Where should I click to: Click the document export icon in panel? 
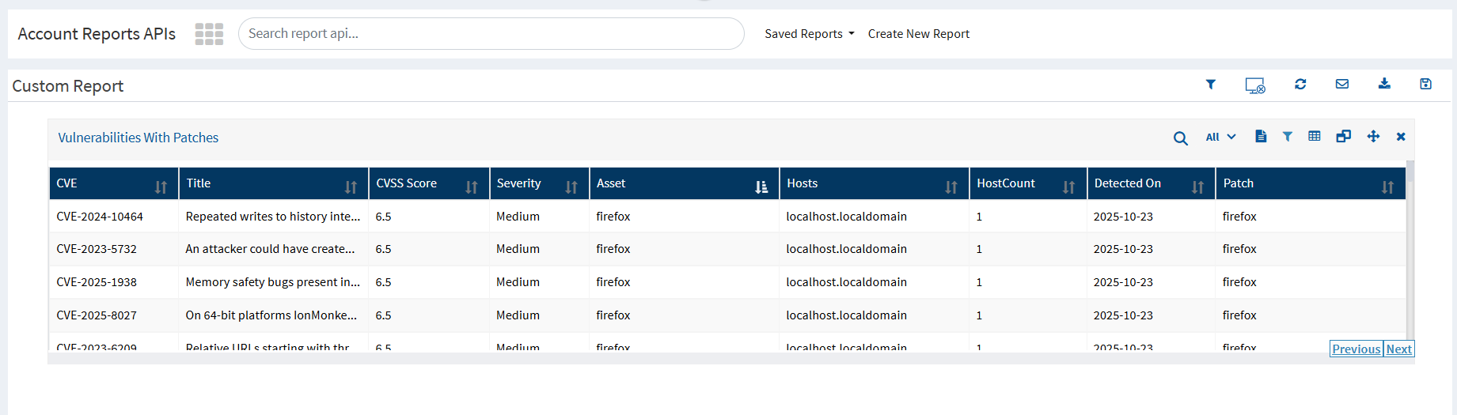point(1261,137)
